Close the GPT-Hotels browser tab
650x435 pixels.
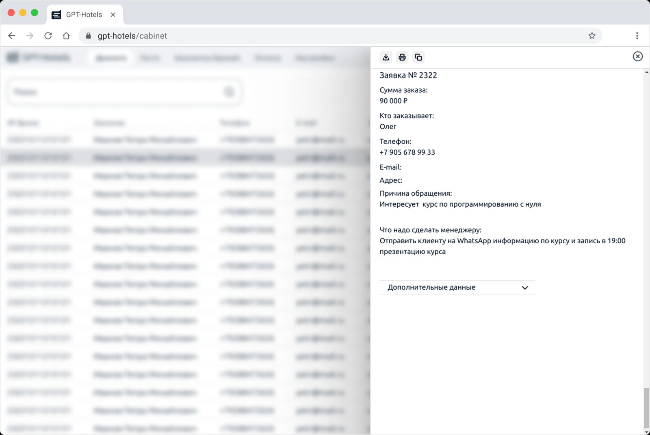(113, 15)
